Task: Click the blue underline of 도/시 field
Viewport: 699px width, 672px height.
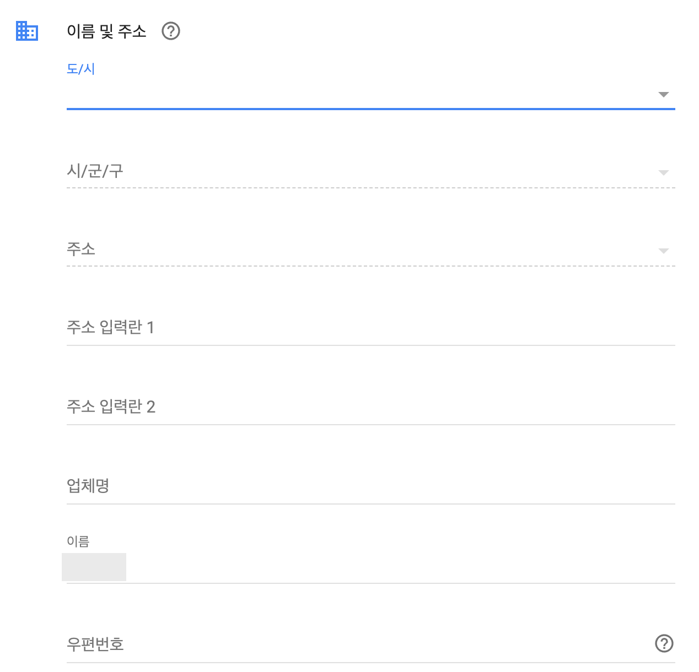Action: pyautogui.click(x=371, y=109)
